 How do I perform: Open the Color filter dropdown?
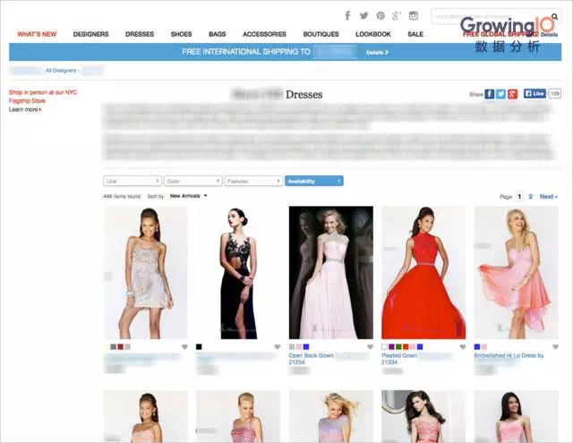(x=193, y=181)
